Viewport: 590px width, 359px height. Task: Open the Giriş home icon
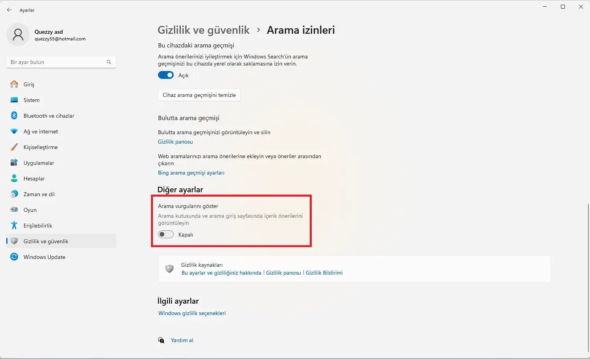tap(14, 84)
